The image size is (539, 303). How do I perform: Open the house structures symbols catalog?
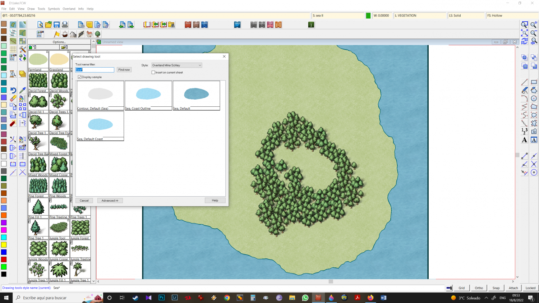tap(89, 34)
